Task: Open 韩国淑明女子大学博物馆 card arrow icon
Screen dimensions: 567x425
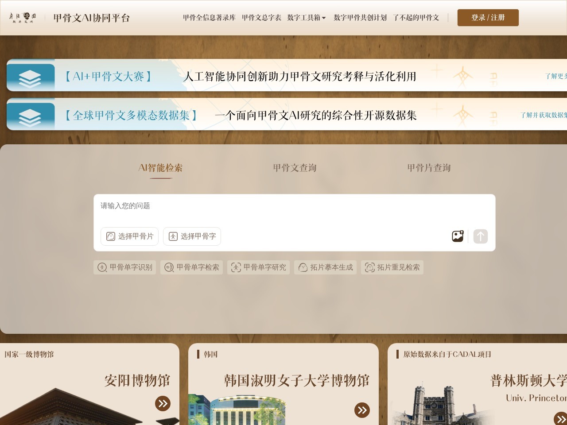Action: point(362,410)
